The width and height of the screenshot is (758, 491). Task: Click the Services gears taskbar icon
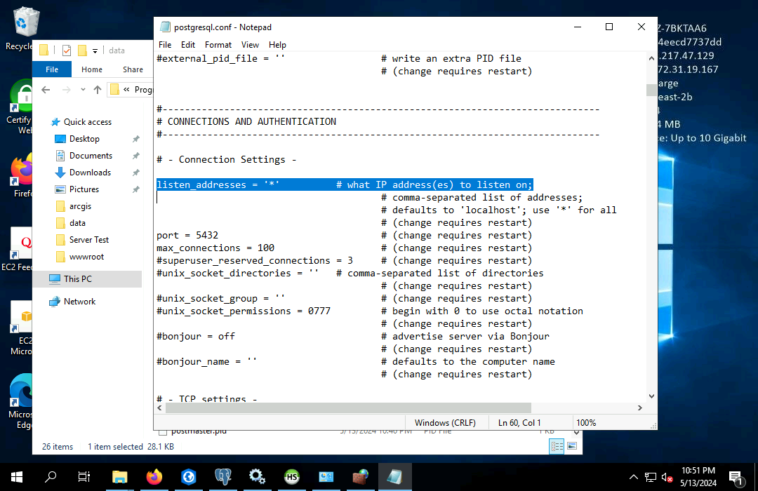point(257,477)
